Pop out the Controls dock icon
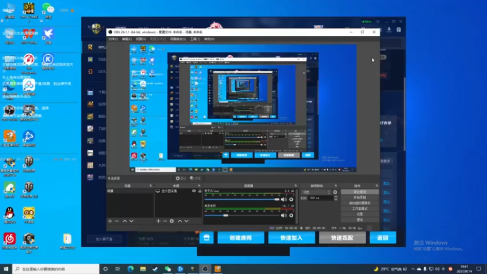Screen dimensions: 487x274 [377, 186]
